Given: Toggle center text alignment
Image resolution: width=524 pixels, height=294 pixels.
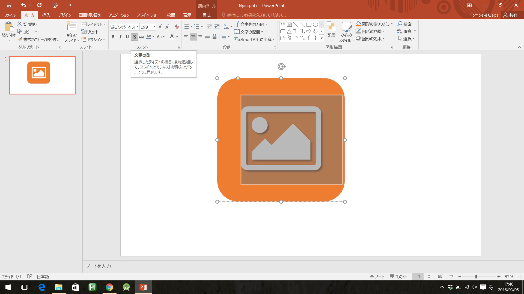Looking at the screenshot, I should tap(193, 37).
